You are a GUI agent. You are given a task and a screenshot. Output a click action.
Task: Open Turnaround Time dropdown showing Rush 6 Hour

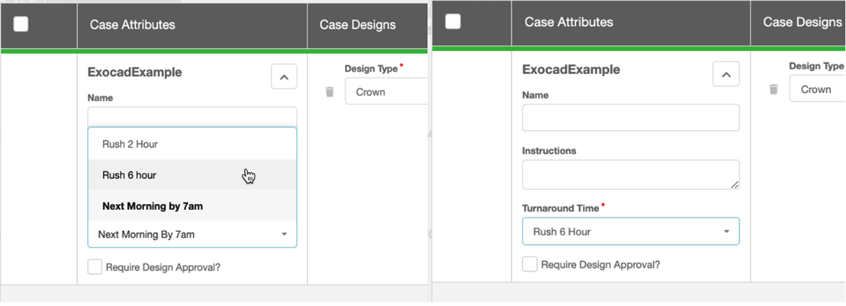[x=631, y=231]
